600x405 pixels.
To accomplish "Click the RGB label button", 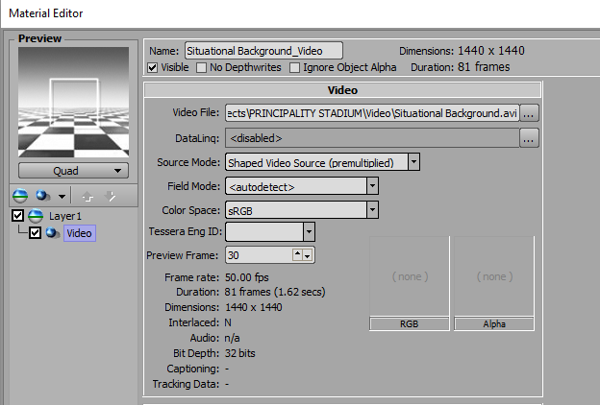I will 410,324.
